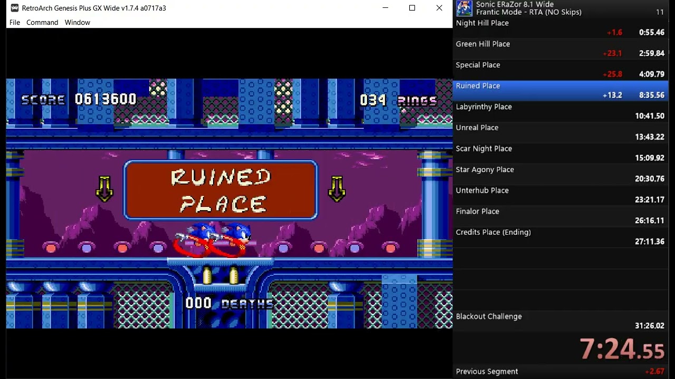Click the Sonic ERaZor 8.1 Wide title

click(515, 4)
